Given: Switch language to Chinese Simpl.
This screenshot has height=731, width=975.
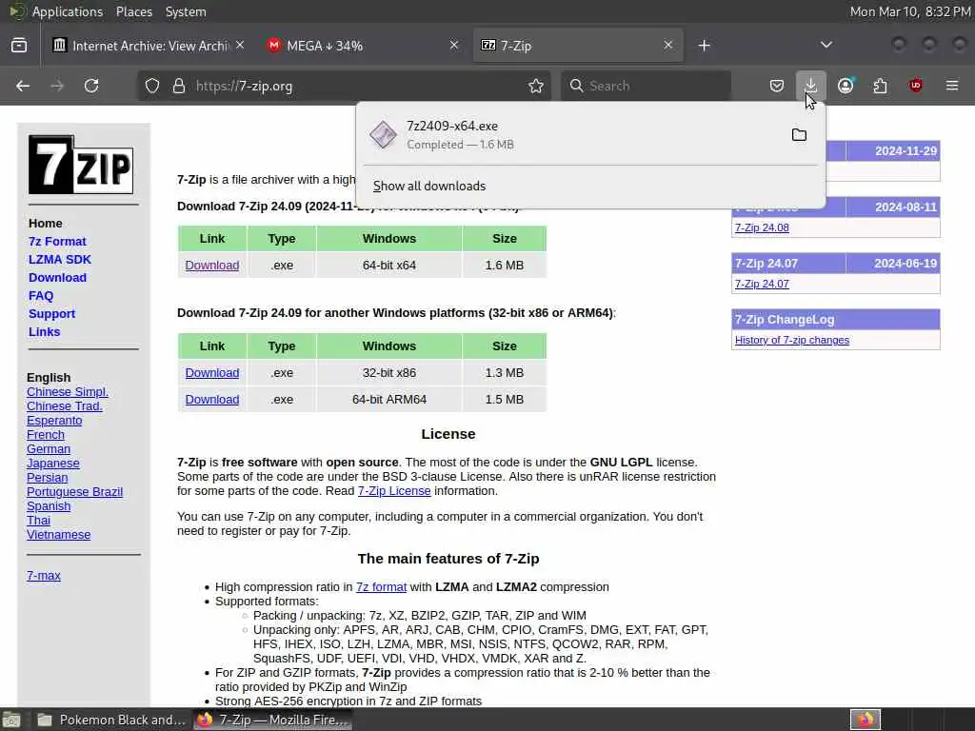Looking at the screenshot, I should pyautogui.click(x=68, y=392).
